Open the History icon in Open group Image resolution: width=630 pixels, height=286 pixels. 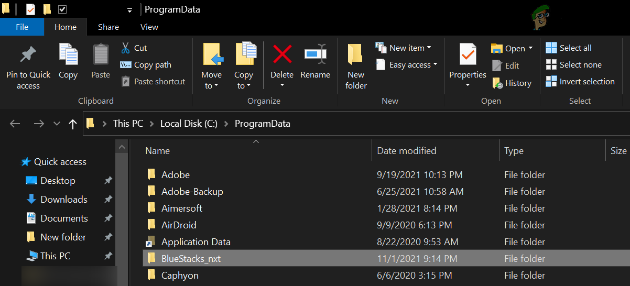point(497,83)
